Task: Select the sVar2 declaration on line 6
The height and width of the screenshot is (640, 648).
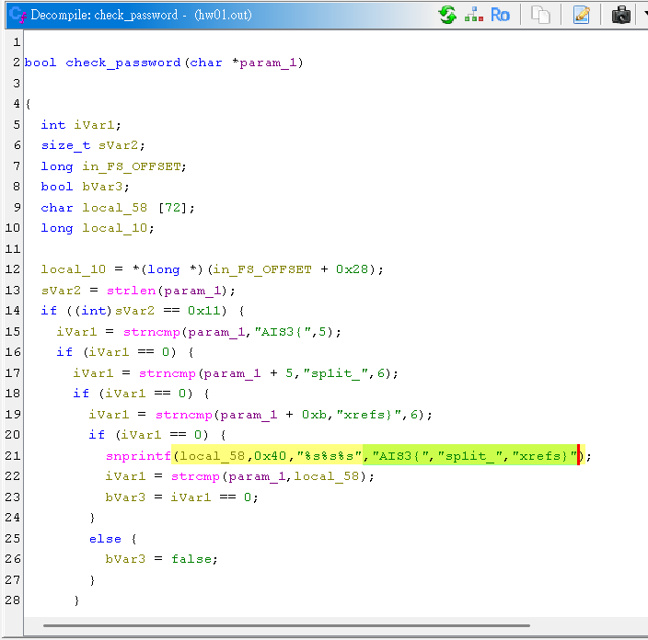Action: pyautogui.click(x=118, y=146)
